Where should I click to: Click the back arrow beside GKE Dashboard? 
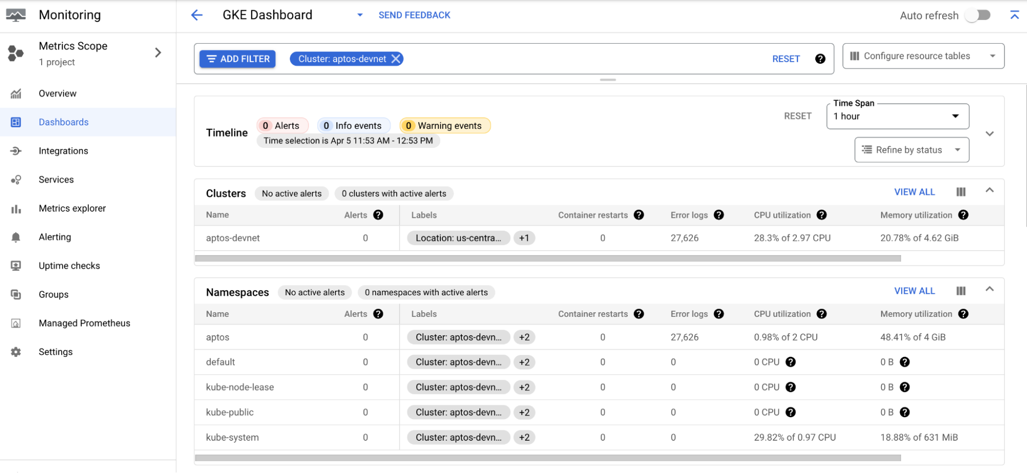click(197, 15)
